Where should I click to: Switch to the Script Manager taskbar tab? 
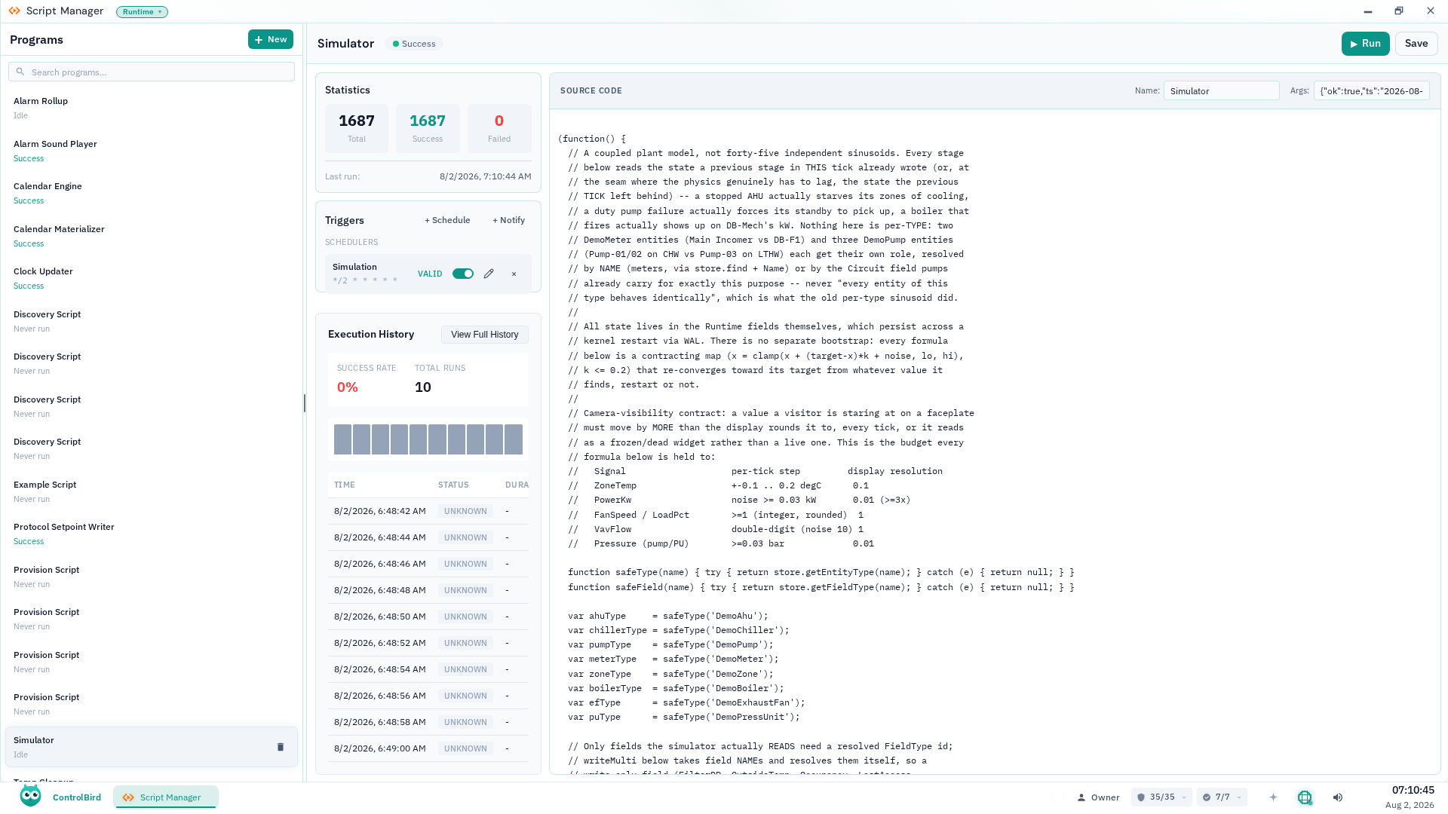coord(166,797)
